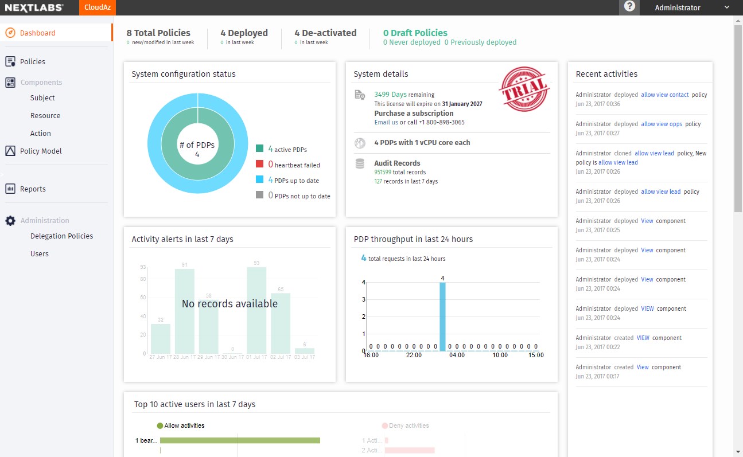Click the Policies document icon
743x457 pixels.
[10, 61]
